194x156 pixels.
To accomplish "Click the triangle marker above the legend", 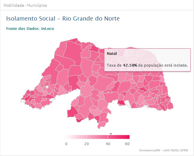I will (111, 134).
